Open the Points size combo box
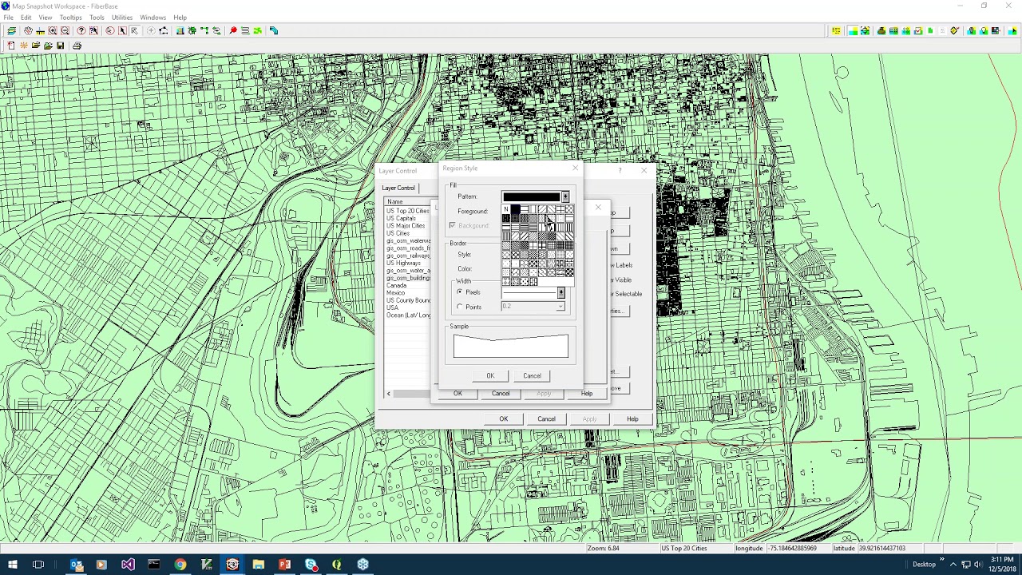The image size is (1022, 575). pyautogui.click(x=533, y=307)
